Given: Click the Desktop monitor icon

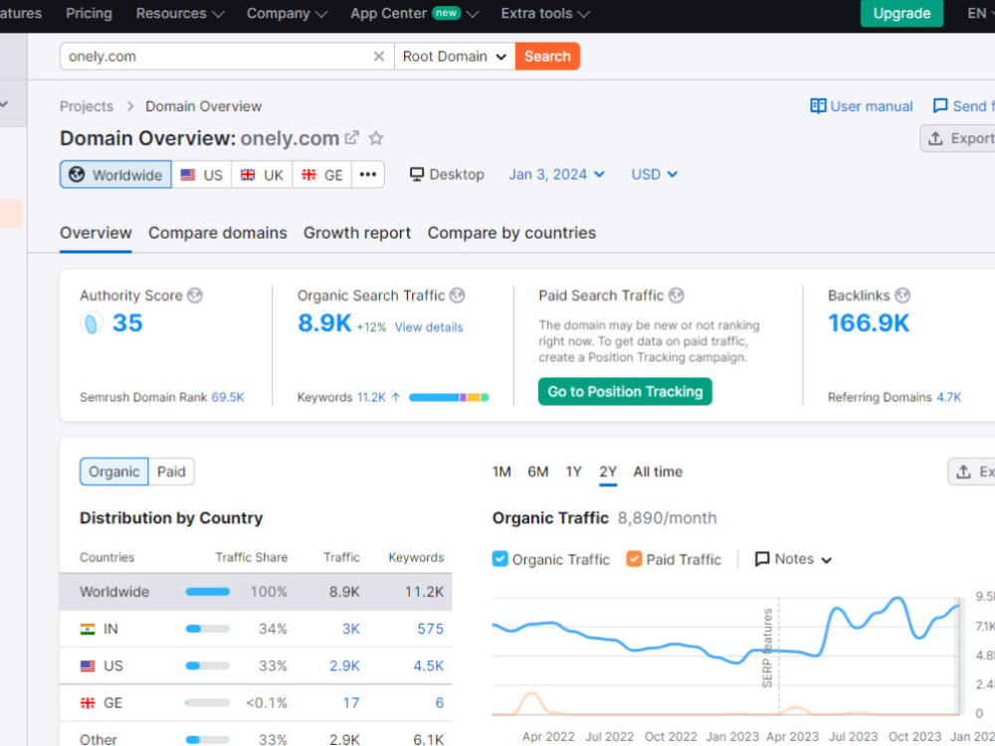Looking at the screenshot, I should [416, 174].
